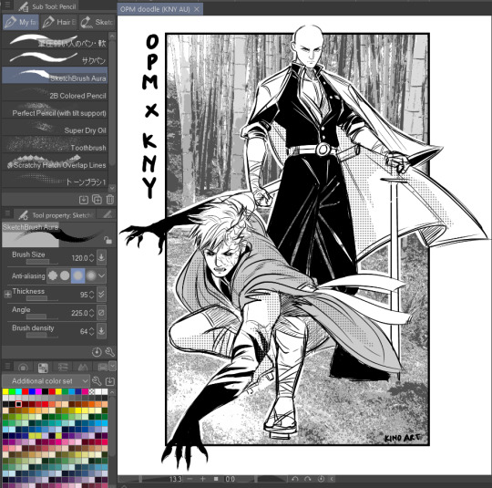
Task: Import color set material icon
Action: click(x=110, y=381)
